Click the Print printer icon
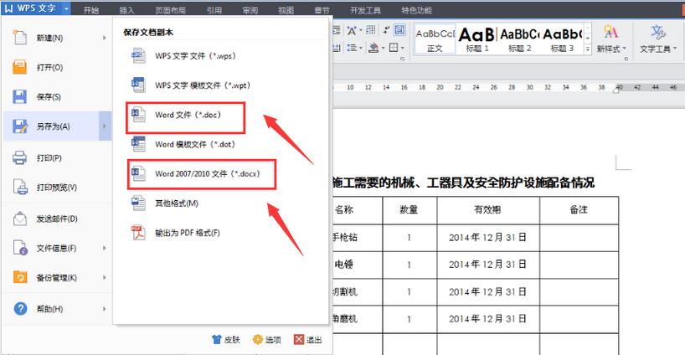Screen dimensions: 685x355 (19, 157)
